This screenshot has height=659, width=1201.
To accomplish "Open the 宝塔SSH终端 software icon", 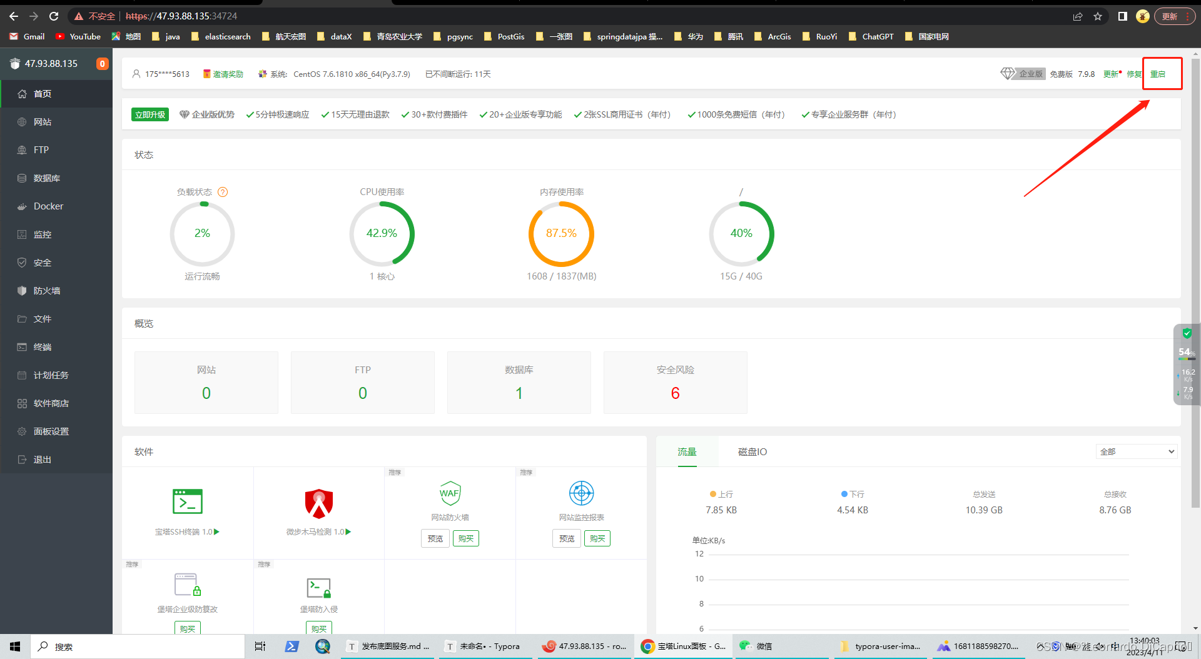I will tap(188, 501).
